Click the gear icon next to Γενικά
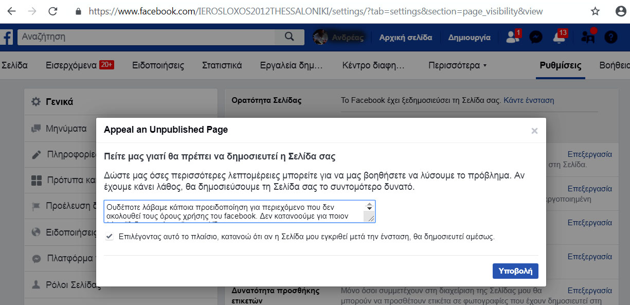 [x=36, y=102]
